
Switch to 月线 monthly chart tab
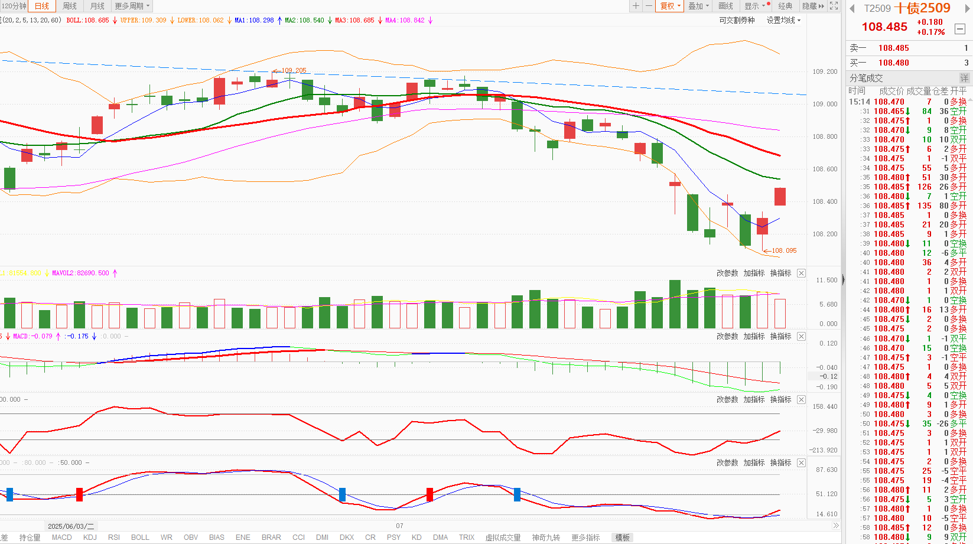point(97,6)
